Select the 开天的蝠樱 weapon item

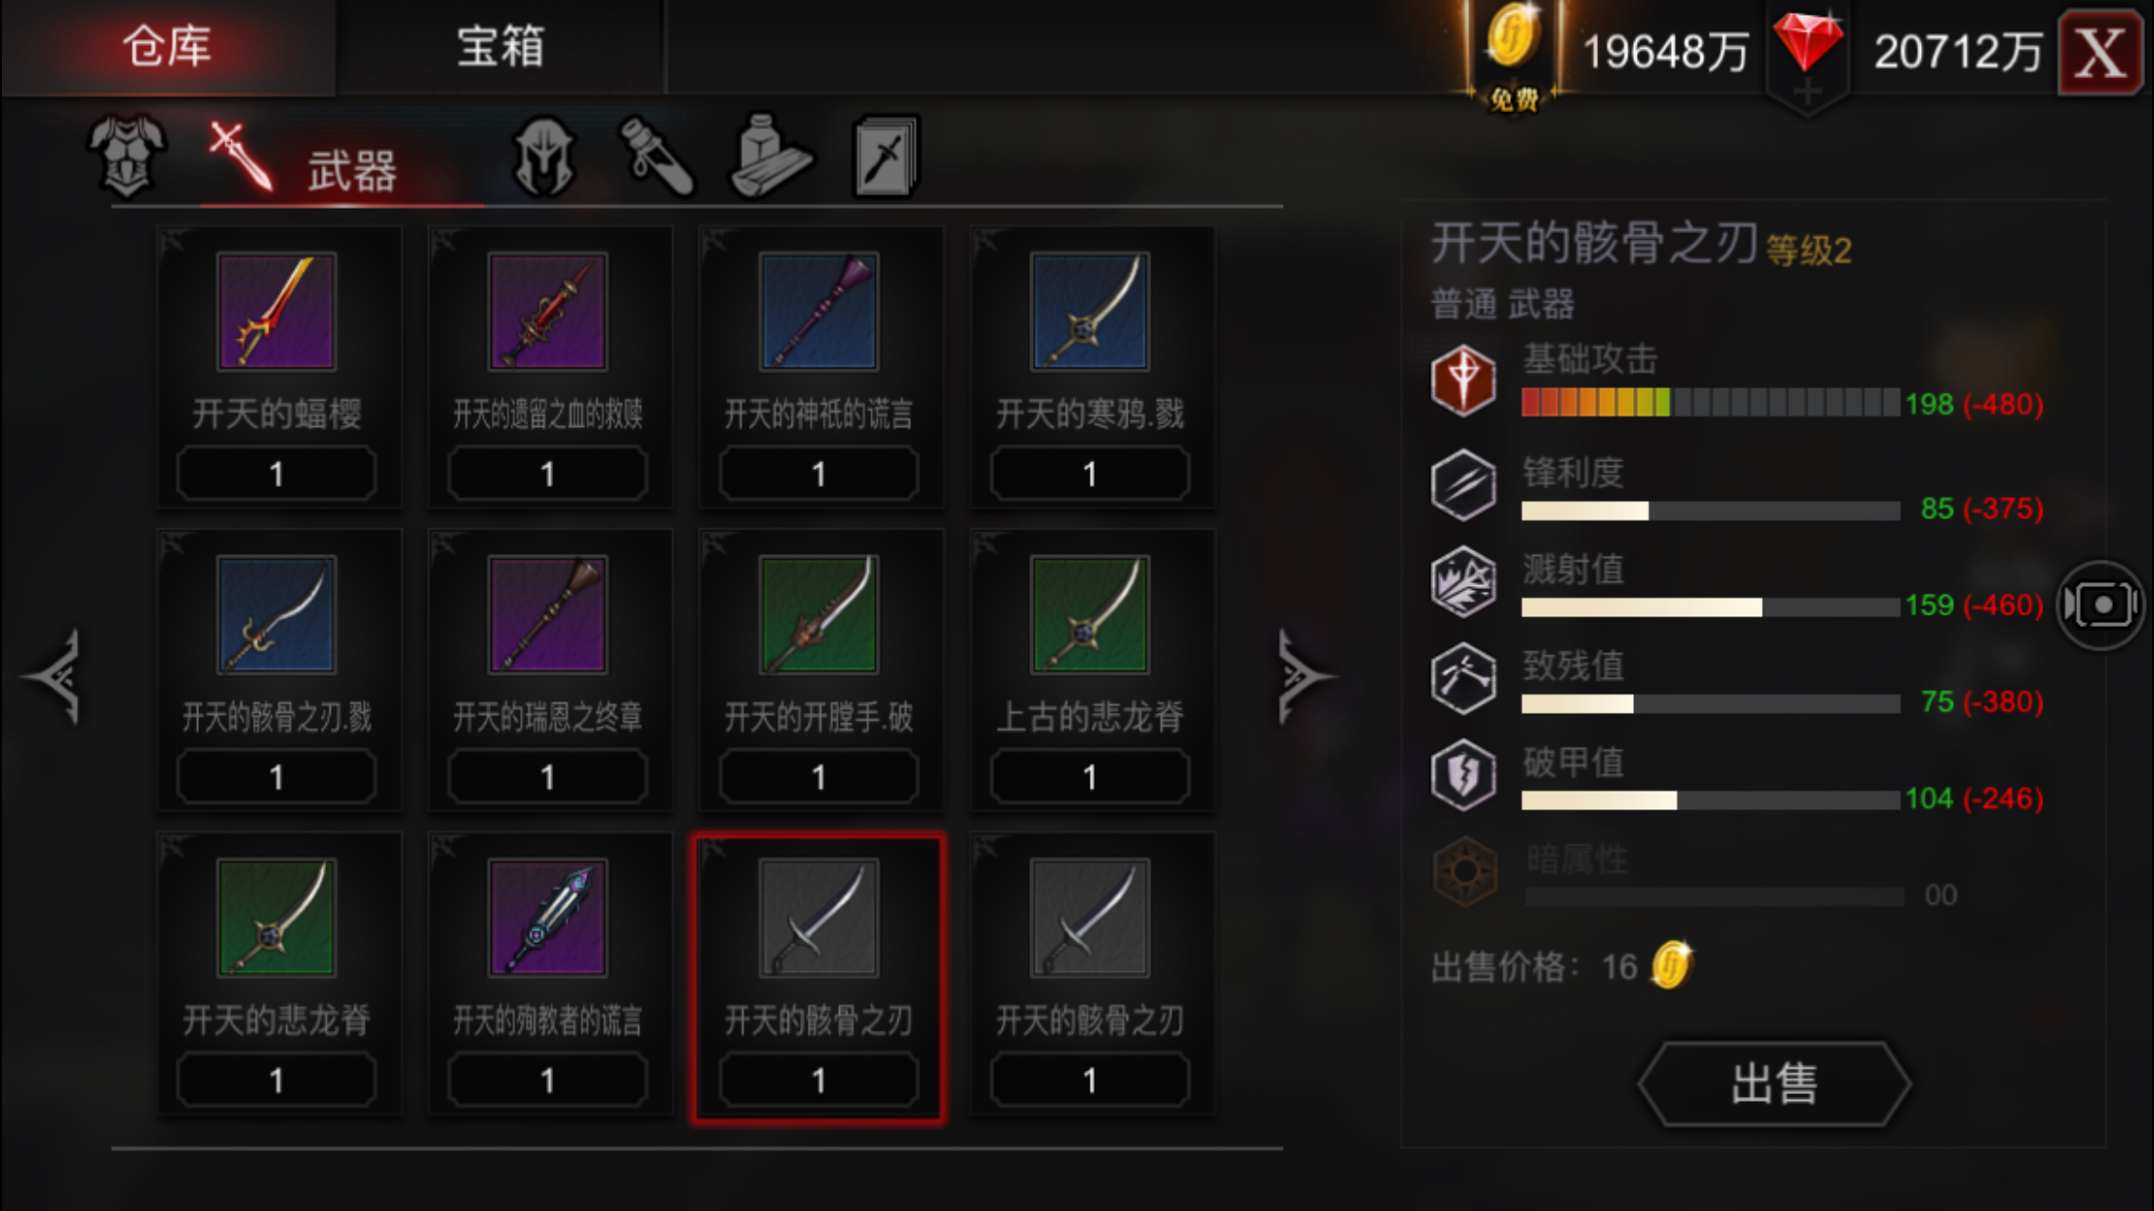(x=279, y=367)
